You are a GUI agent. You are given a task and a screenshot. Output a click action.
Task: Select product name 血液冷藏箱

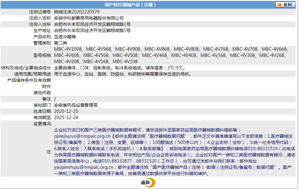(x=65, y=37)
